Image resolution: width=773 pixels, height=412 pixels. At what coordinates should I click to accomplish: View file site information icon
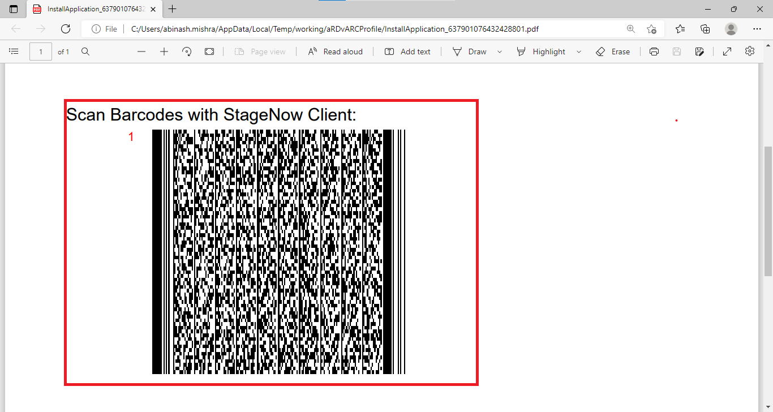(96, 29)
